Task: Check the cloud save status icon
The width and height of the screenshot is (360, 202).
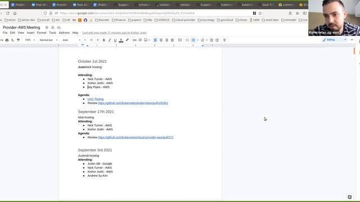Action: click(x=58, y=27)
